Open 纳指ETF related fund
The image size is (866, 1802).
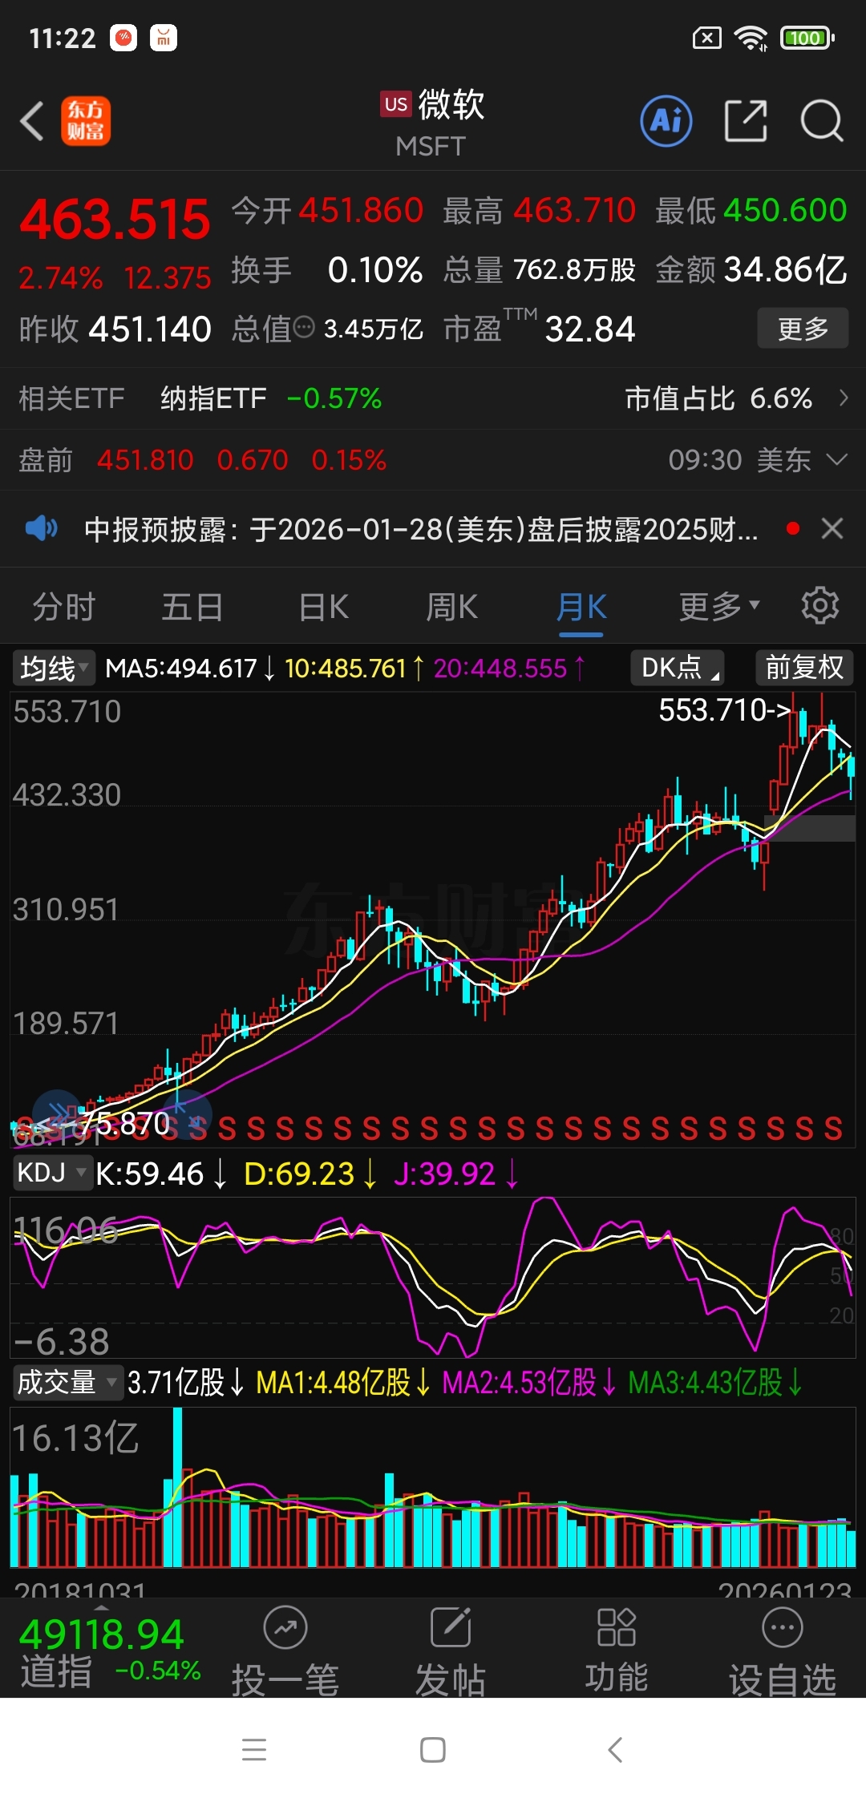[271, 398]
